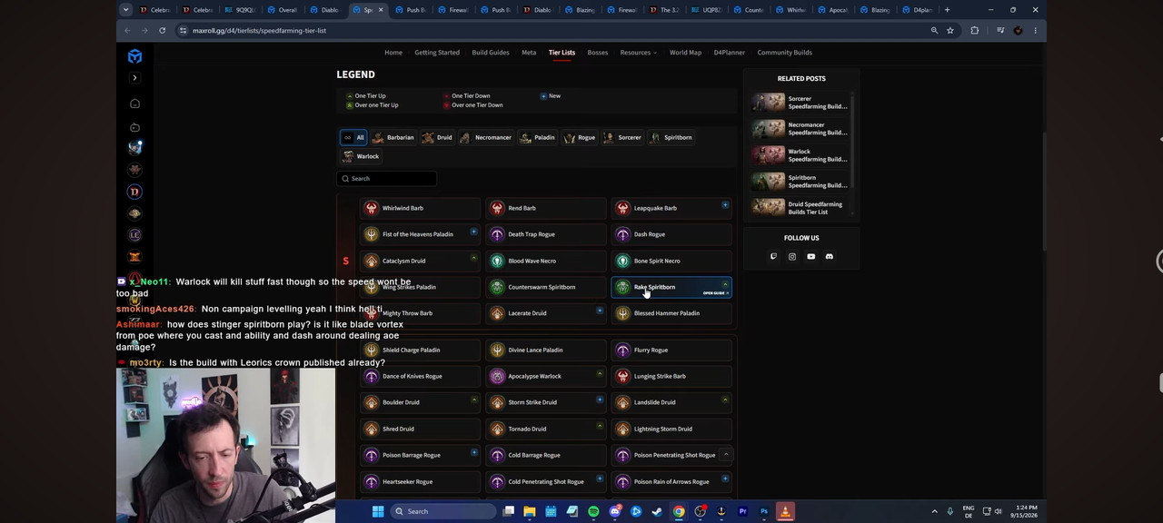
Task: Expand the Resources dropdown menu
Action: [638, 53]
